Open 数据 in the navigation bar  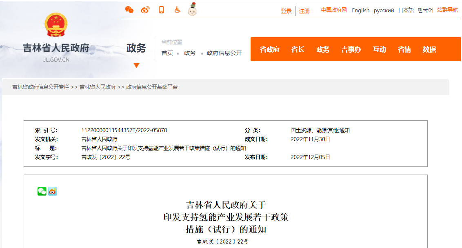click(429, 49)
